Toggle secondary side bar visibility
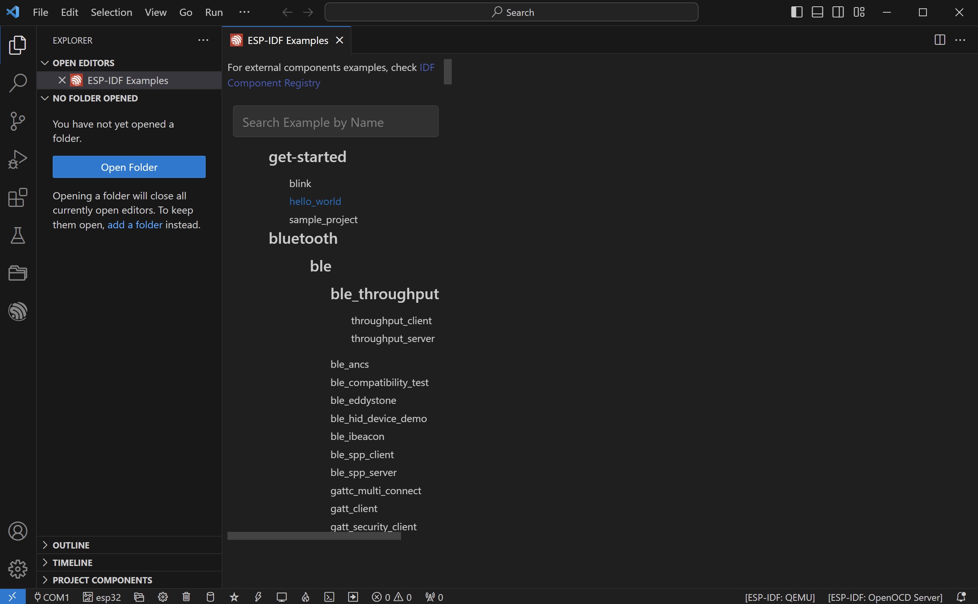Image resolution: width=978 pixels, height=604 pixels. click(x=838, y=12)
